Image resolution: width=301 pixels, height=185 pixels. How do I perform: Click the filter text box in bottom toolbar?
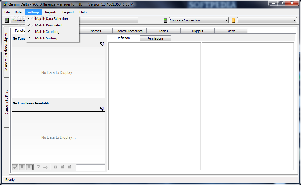coord(90,168)
